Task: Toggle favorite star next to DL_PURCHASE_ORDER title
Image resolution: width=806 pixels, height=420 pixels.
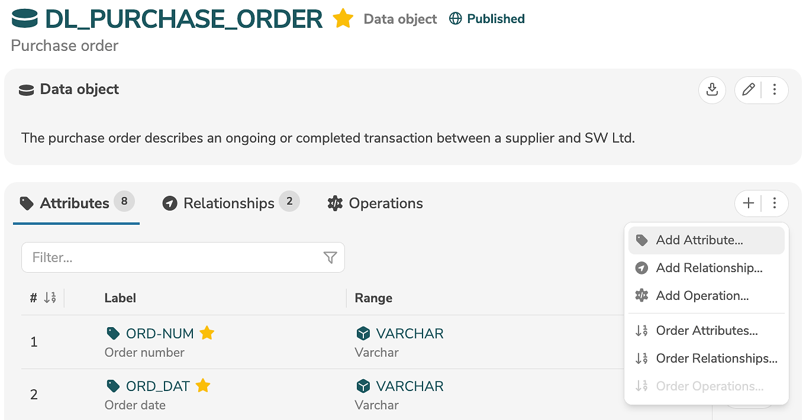Action: (x=343, y=19)
